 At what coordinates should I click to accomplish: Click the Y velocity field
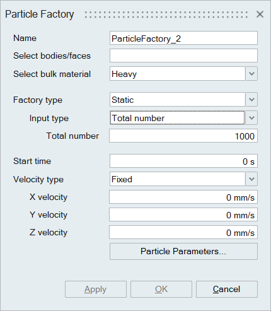183,214
